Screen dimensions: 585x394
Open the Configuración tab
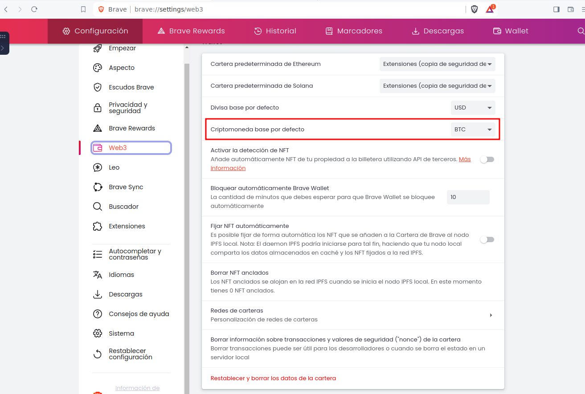tap(95, 31)
